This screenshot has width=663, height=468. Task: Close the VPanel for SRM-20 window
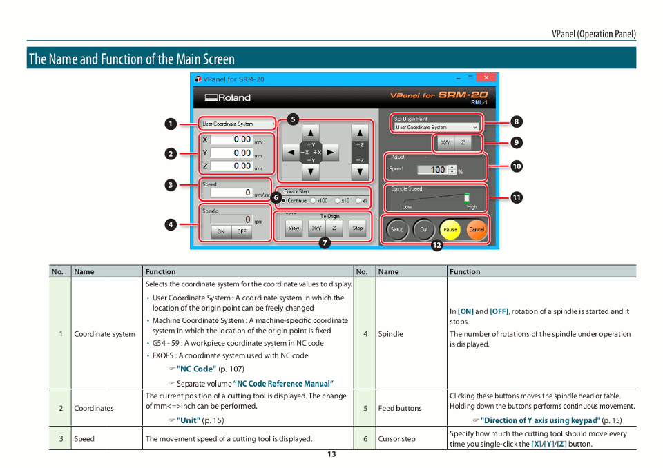pyautogui.click(x=486, y=78)
